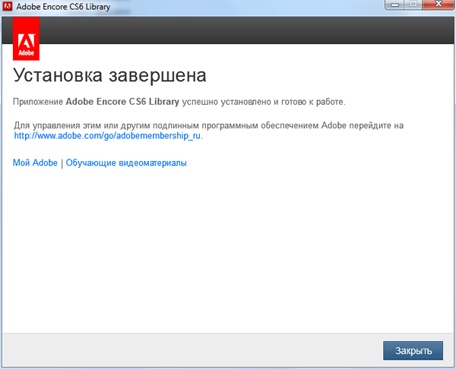Open Обучающие видеоматериалы link
Screen dimensions: 456x369
point(126,162)
